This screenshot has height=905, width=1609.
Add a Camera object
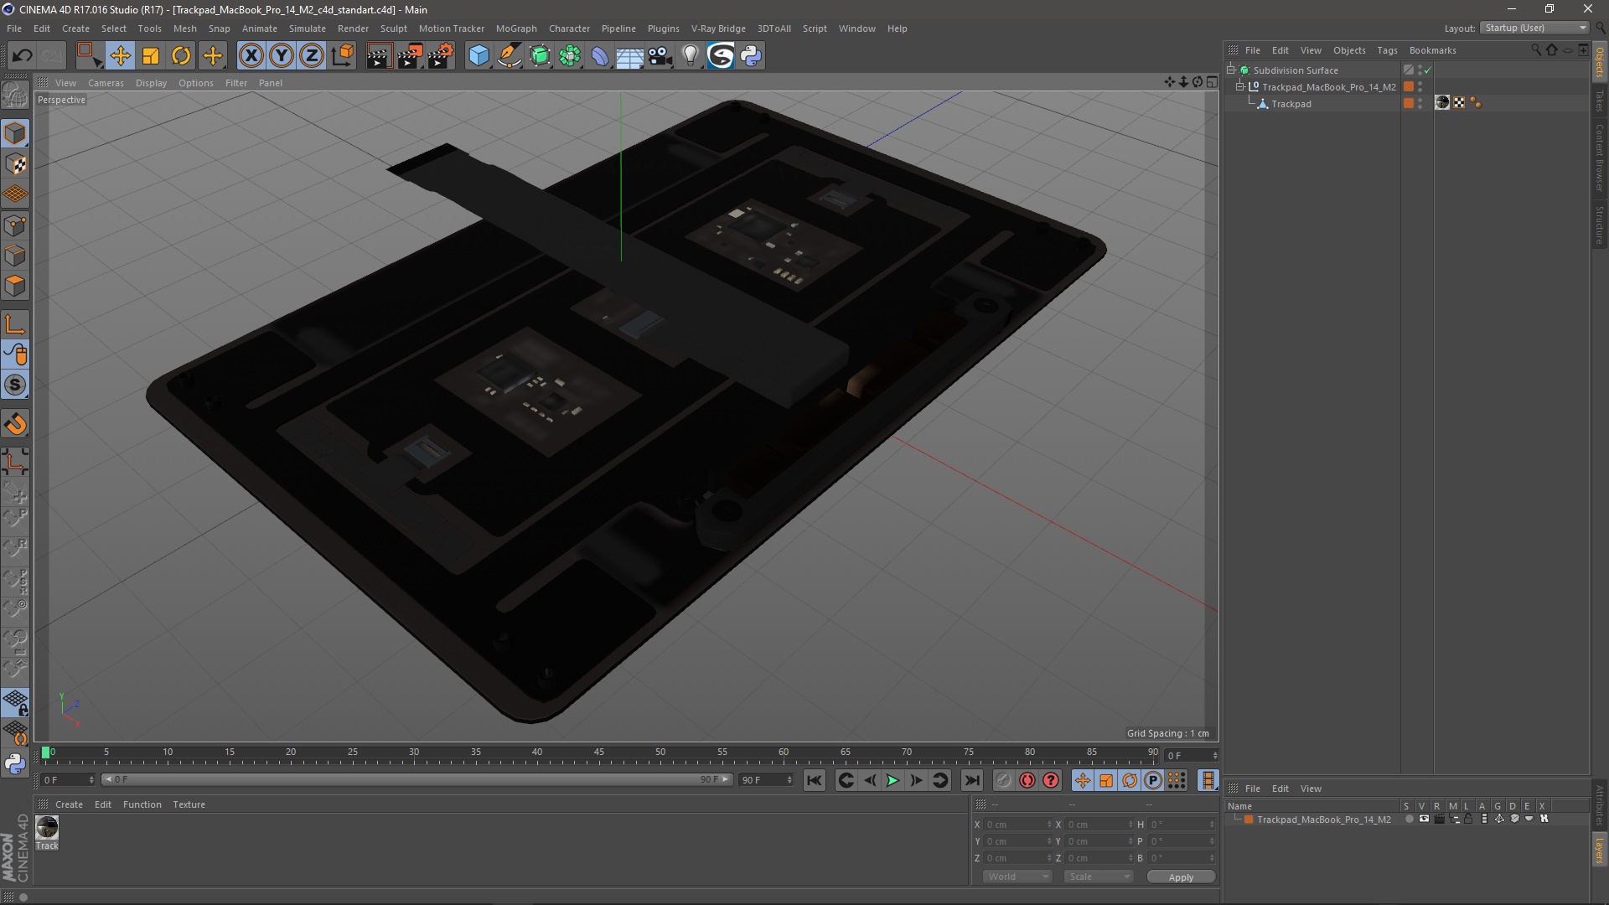(660, 56)
